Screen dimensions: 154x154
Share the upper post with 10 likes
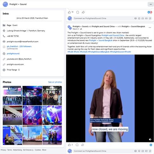pos(83,12)
